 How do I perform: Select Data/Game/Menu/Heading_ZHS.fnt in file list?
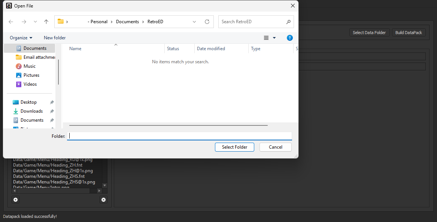49,176
